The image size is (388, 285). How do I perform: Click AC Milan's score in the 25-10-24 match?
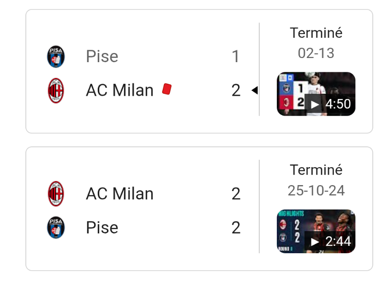[236, 194]
